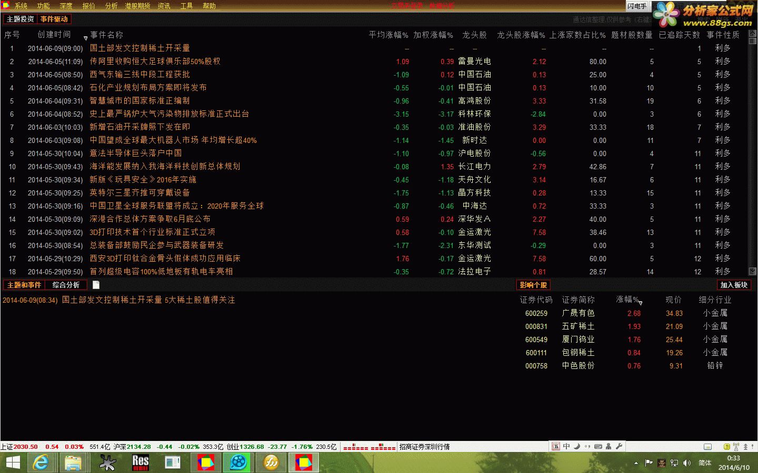This screenshot has width=758, height=473.
Task: Sort by 创建时间 column header
Action: pyautogui.click(x=54, y=35)
